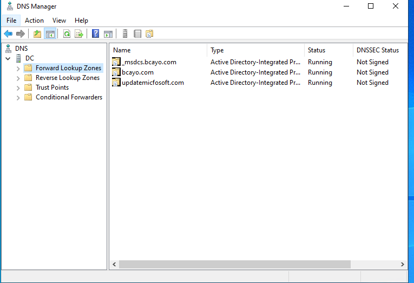The height and width of the screenshot is (283, 414).
Task: Select the Trust Points folder
Action: 52,87
